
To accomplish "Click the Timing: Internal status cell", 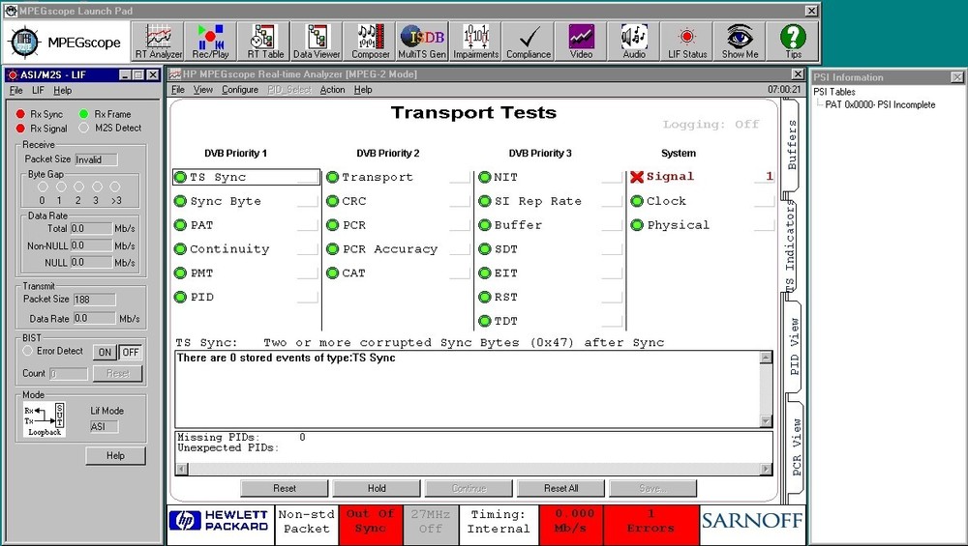I will (499, 525).
